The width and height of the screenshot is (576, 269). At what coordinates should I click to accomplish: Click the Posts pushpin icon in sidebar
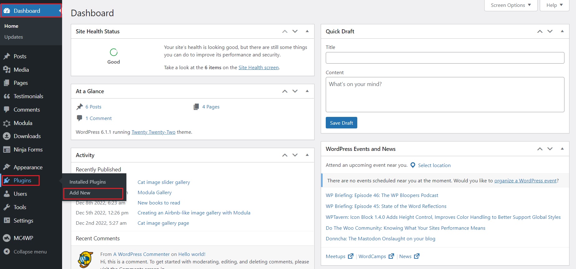tap(7, 56)
